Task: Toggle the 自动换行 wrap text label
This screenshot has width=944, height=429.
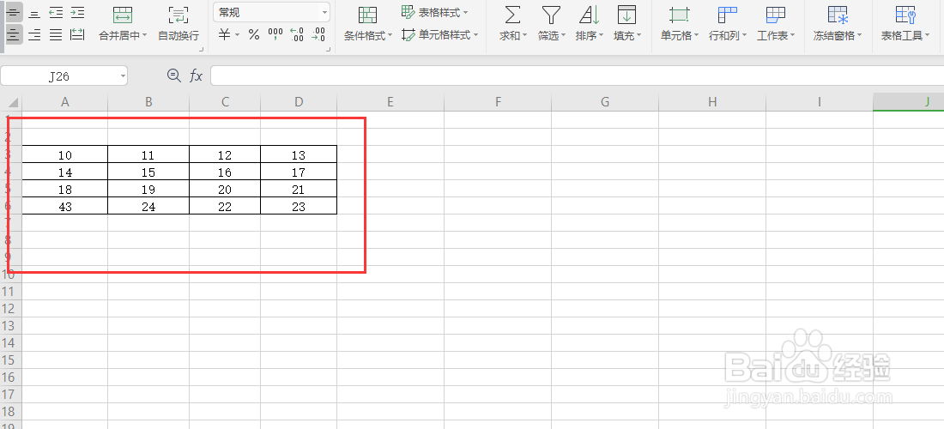Action: point(179,35)
